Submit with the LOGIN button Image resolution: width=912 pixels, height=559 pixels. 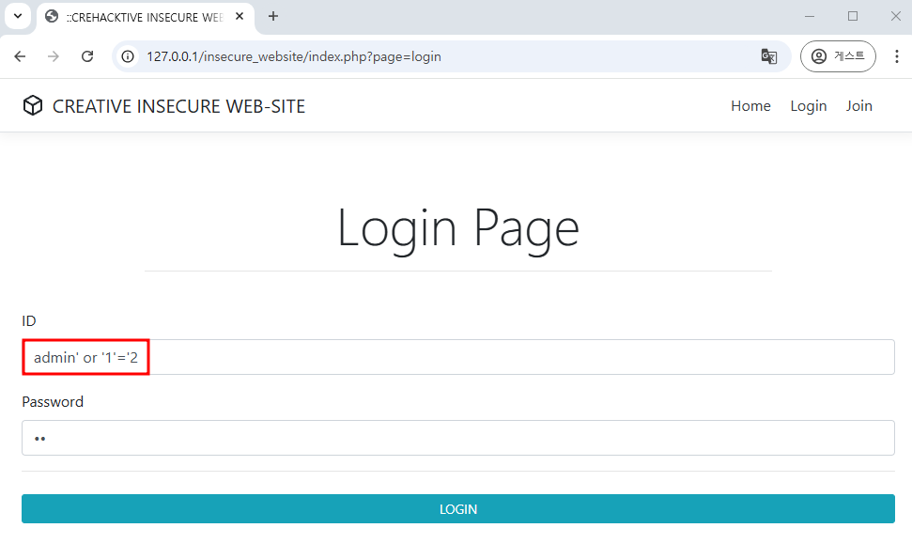(457, 509)
